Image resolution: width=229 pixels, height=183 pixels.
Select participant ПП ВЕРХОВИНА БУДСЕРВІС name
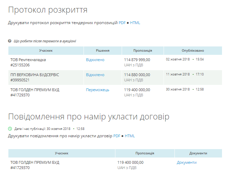pos(35,75)
